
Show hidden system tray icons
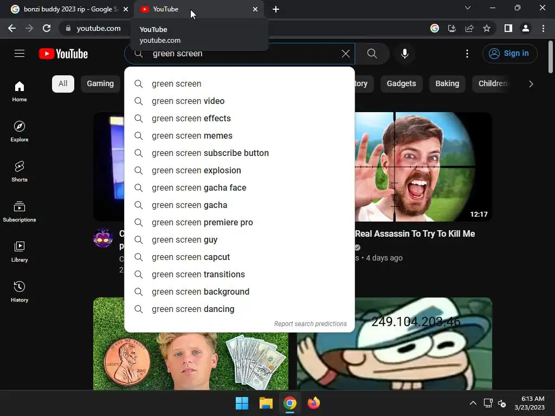click(473, 403)
